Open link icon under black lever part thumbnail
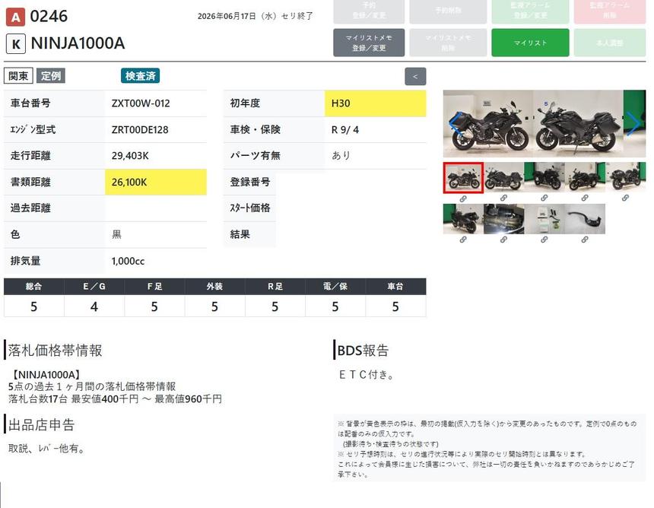 pos(585,240)
